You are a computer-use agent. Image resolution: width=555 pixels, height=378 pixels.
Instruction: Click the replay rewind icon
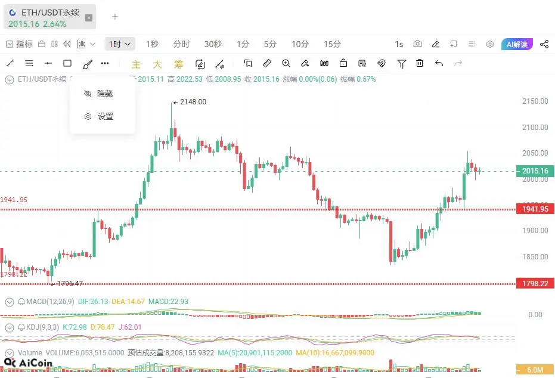click(x=67, y=44)
